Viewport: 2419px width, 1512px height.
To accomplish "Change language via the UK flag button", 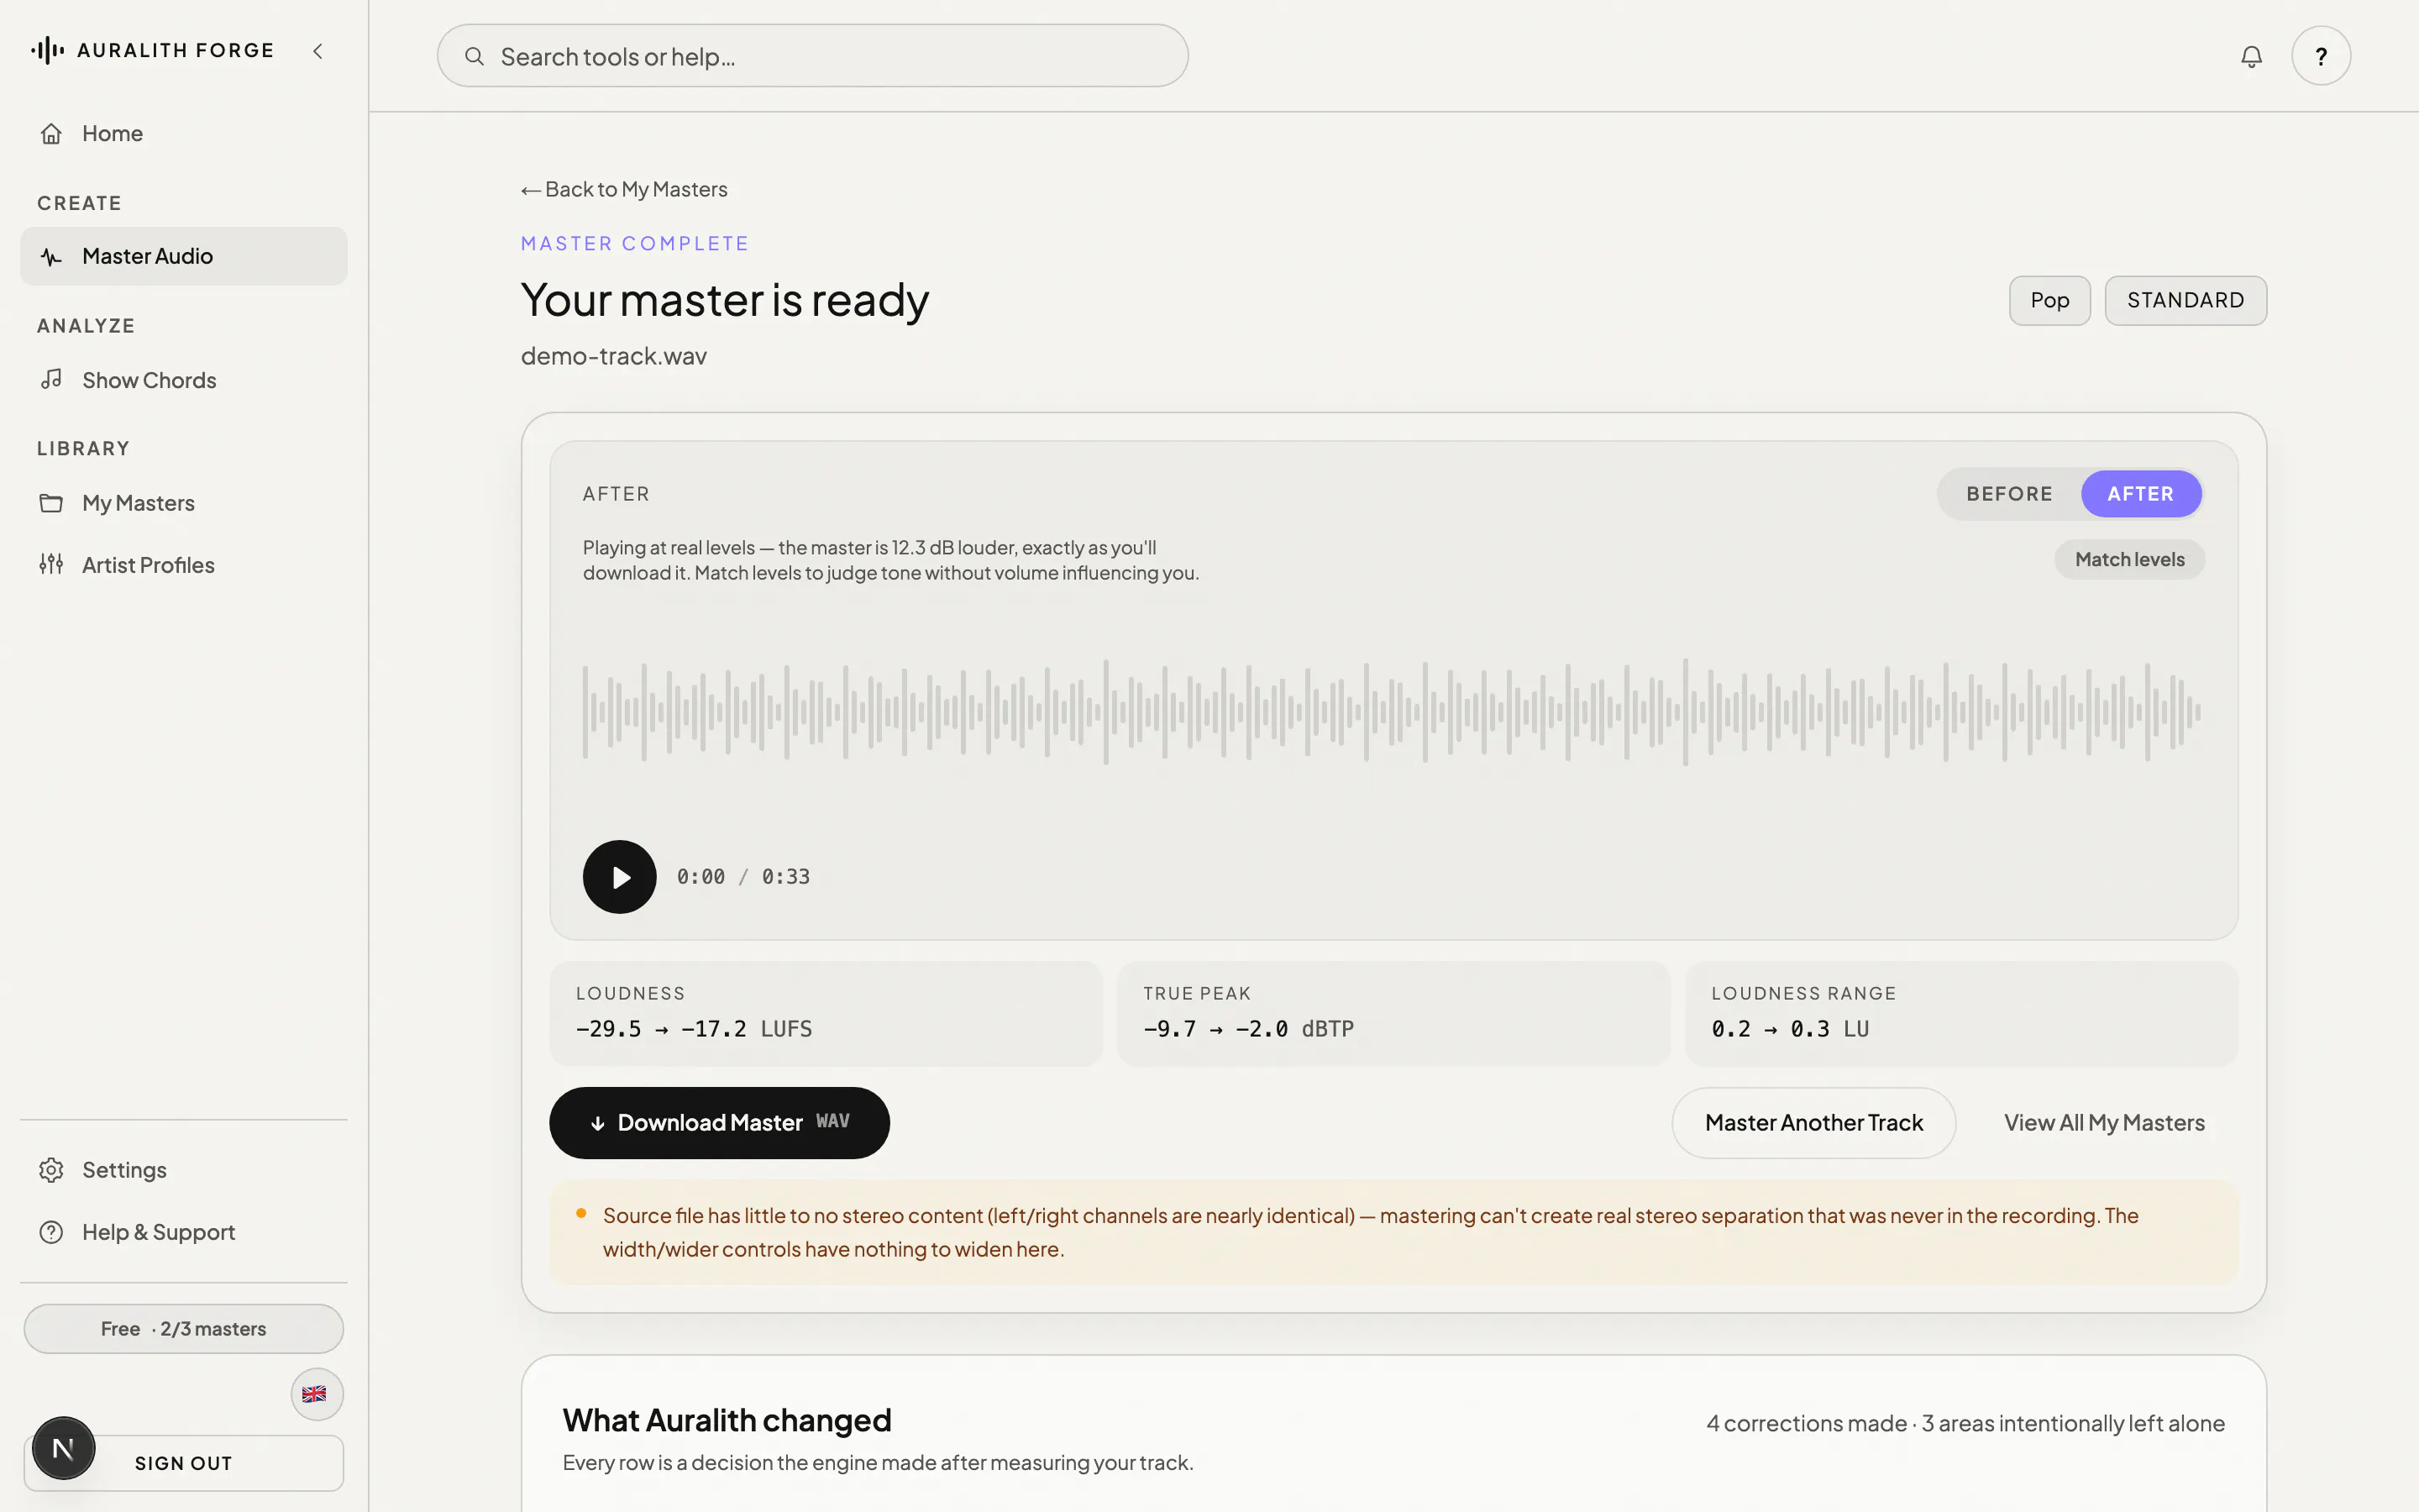I will pos(317,1394).
